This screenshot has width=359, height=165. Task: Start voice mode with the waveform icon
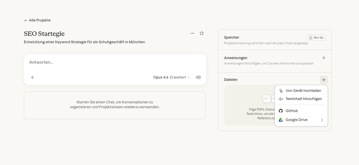[198, 77]
